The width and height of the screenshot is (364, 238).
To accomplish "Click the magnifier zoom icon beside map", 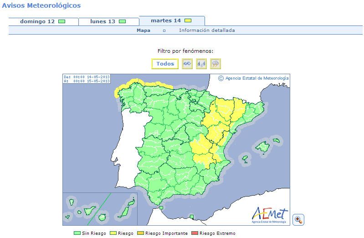I will pyautogui.click(x=298, y=219).
